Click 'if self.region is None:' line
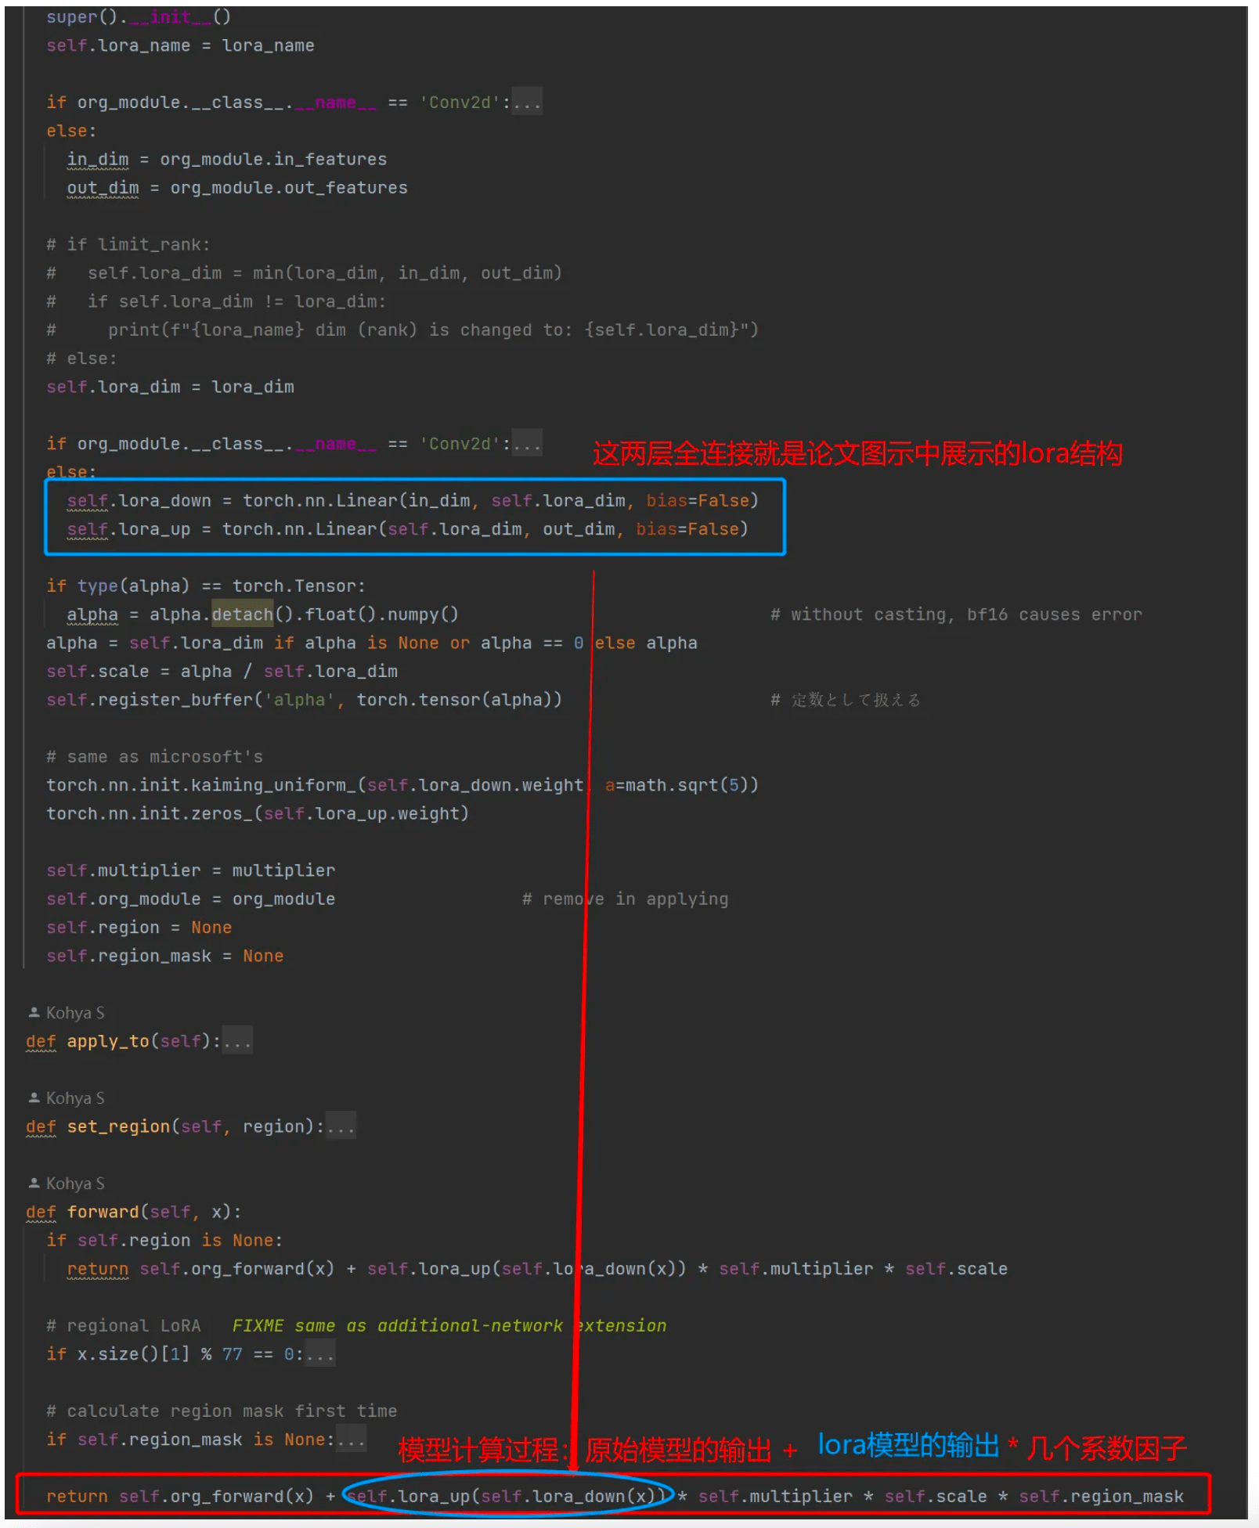1259x1528 pixels. (164, 1241)
